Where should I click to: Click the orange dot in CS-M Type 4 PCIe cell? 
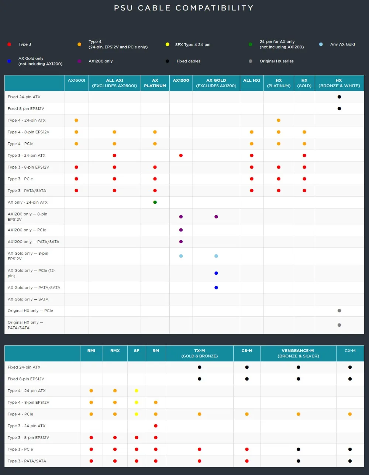point(247,414)
